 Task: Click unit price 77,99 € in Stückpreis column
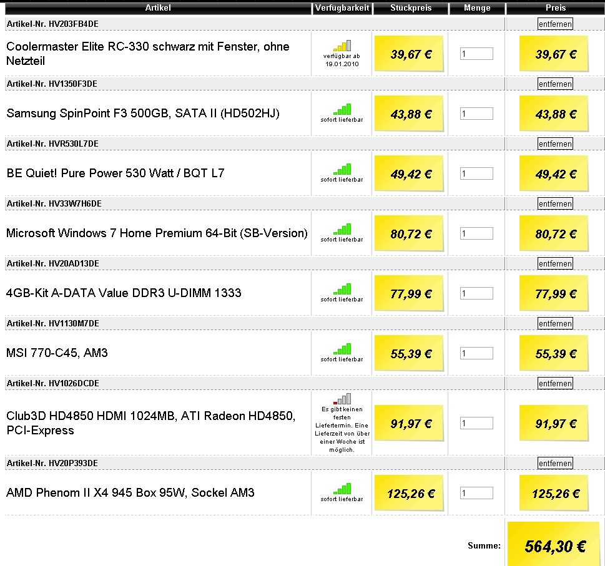(x=411, y=294)
